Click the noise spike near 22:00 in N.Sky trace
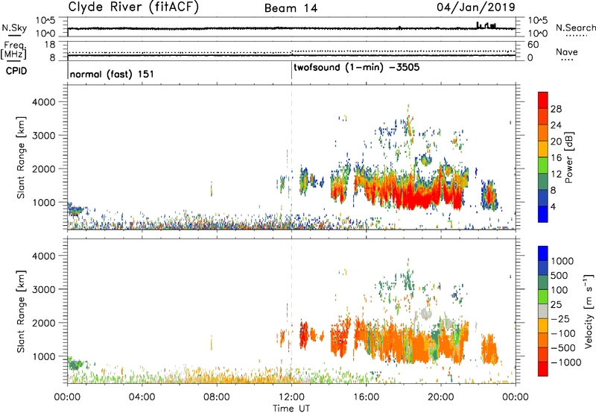Viewport: 596px width, 413px height. click(x=478, y=25)
